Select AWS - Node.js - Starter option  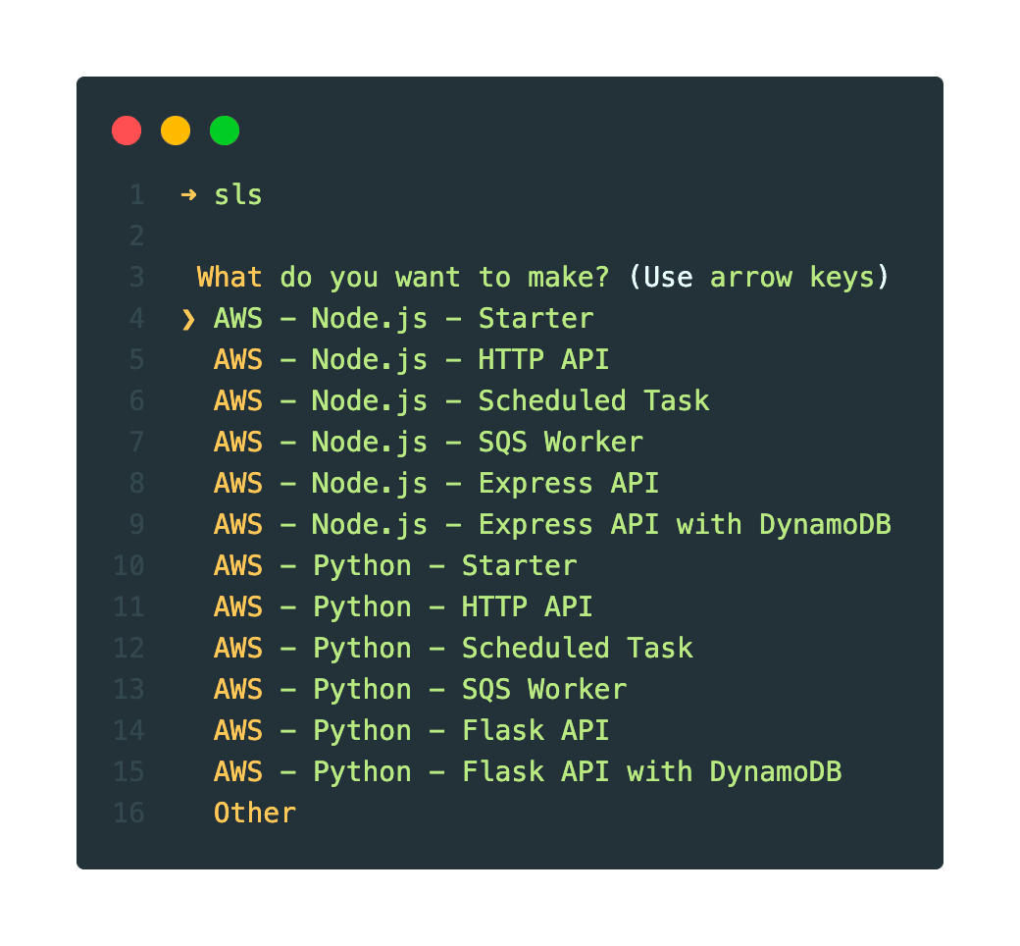[403, 319]
